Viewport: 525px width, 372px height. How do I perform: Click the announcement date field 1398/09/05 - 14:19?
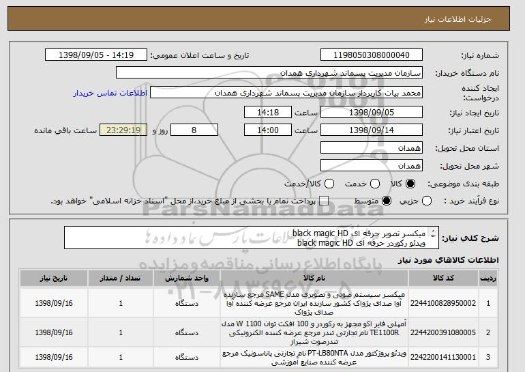(x=96, y=55)
